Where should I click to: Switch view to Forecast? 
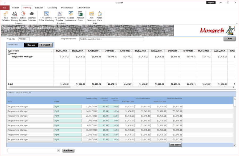45,45
